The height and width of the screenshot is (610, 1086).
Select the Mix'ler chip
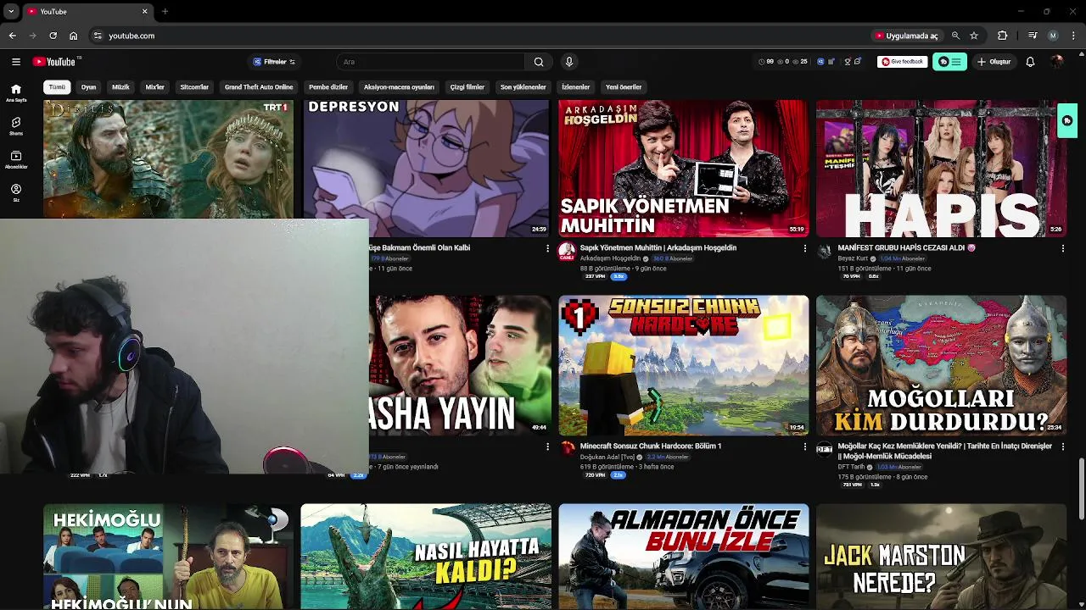tap(155, 87)
